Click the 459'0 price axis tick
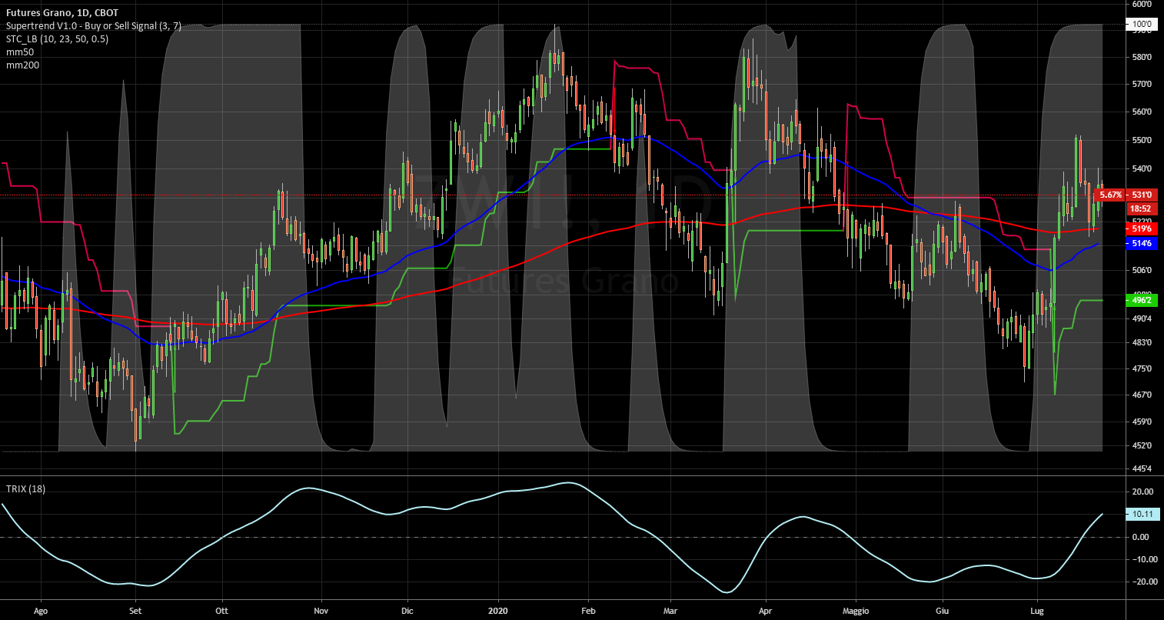The height and width of the screenshot is (620, 1164). 1142,422
